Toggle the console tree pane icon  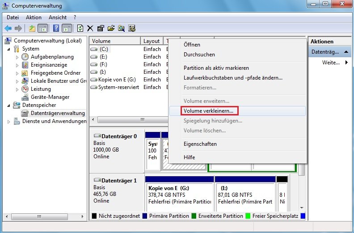point(42,29)
